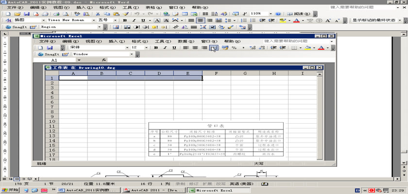
Task: Open the SnagIt Region profile dropdown in Word
Action: pos(99,27)
